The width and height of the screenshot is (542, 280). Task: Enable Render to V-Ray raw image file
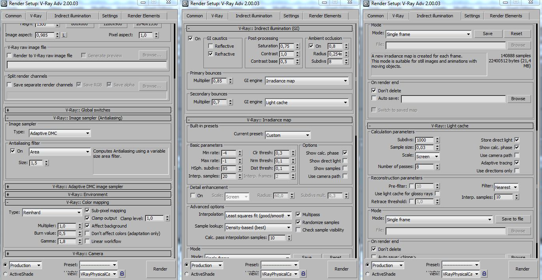(x=10, y=56)
